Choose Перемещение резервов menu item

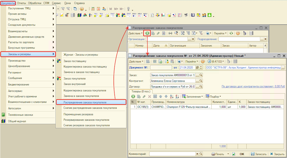pos(91,114)
